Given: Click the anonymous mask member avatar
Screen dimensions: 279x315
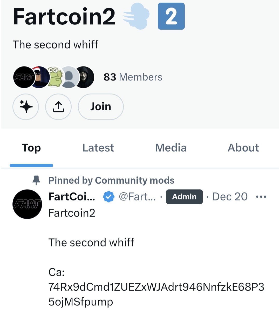Looking at the screenshot, I should 84,77.
